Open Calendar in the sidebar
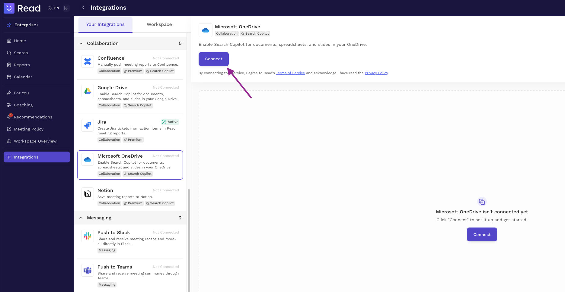The width and height of the screenshot is (565, 292). (x=37, y=77)
